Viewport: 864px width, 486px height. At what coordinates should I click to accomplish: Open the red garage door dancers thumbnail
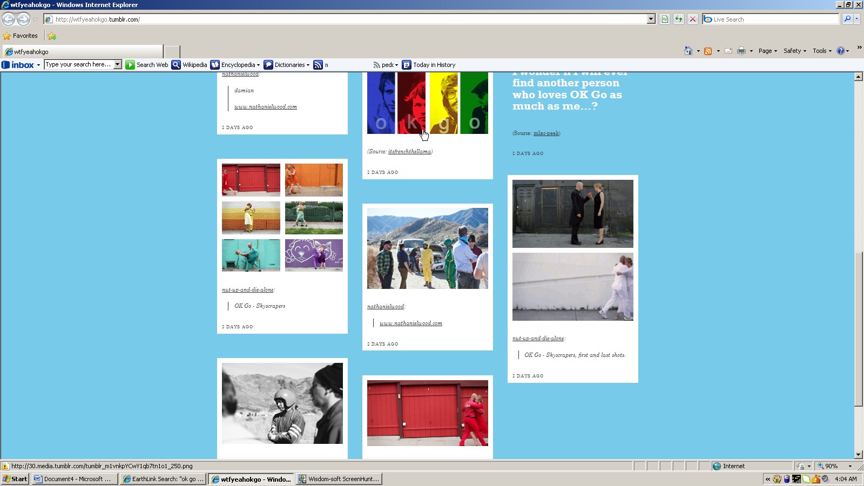[251, 180]
